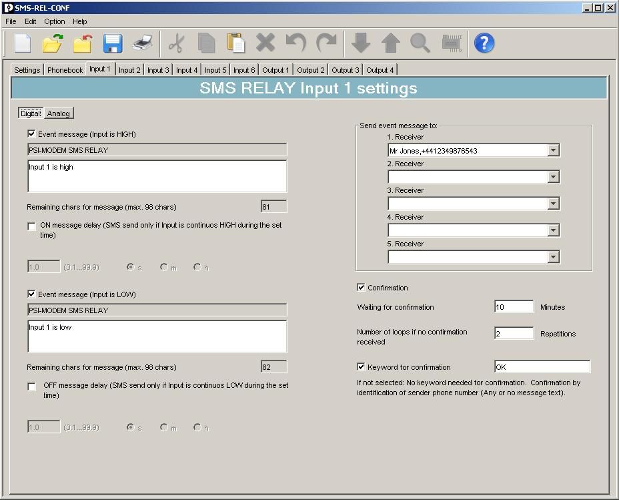Click the number of loops repetitions field
Screen dimensions: 619x500
click(x=514, y=333)
